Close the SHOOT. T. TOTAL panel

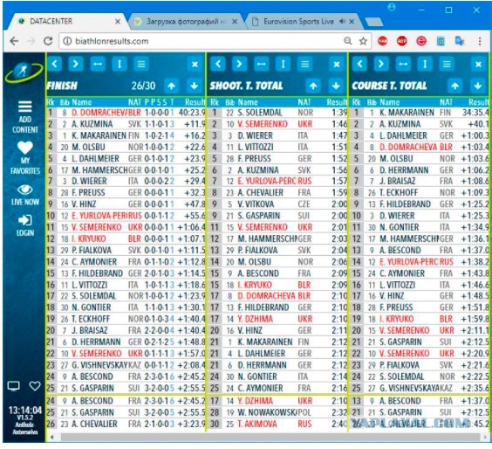point(337,65)
